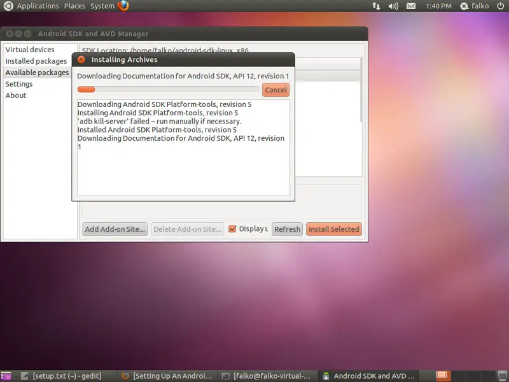Viewport: 509px width, 382px height.
Task: Click the Add Add-on Site button
Action: pos(115,229)
